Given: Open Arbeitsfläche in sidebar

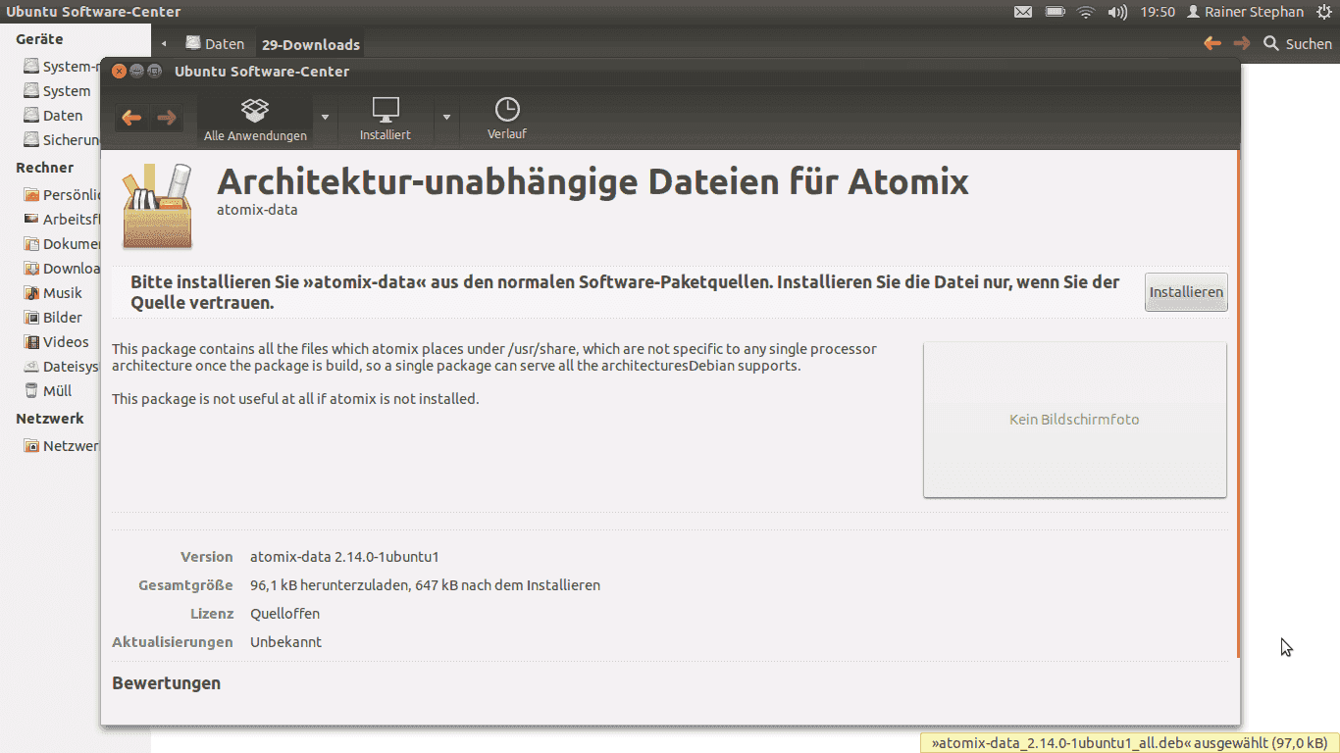Looking at the screenshot, I should pos(63,220).
